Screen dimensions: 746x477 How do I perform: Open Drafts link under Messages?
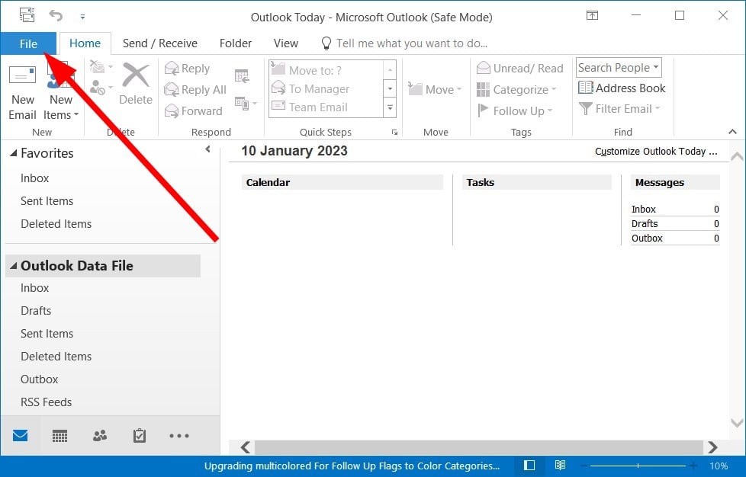[x=645, y=223]
